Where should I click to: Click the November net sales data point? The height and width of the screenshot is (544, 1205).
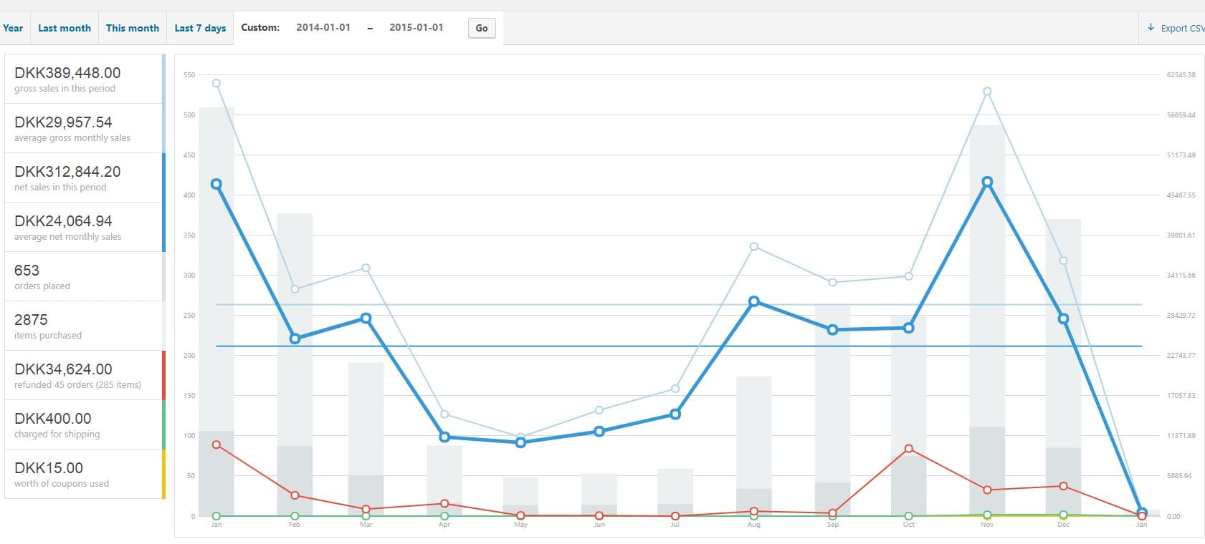click(x=987, y=182)
